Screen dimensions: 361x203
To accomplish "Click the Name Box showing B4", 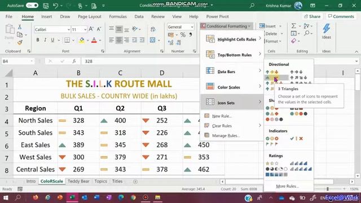I will point(17,61).
